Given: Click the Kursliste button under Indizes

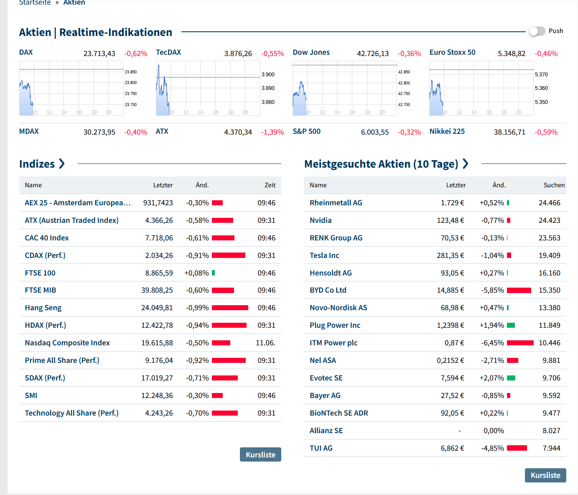Looking at the screenshot, I should pyautogui.click(x=260, y=454).
